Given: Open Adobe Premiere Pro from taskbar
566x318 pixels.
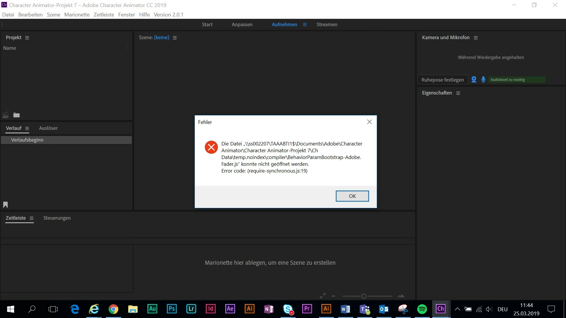Looking at the screenshot, I should coord(307,309).
